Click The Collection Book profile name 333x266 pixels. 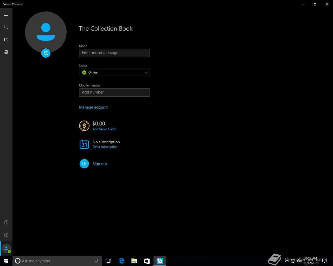pos(106,29)
